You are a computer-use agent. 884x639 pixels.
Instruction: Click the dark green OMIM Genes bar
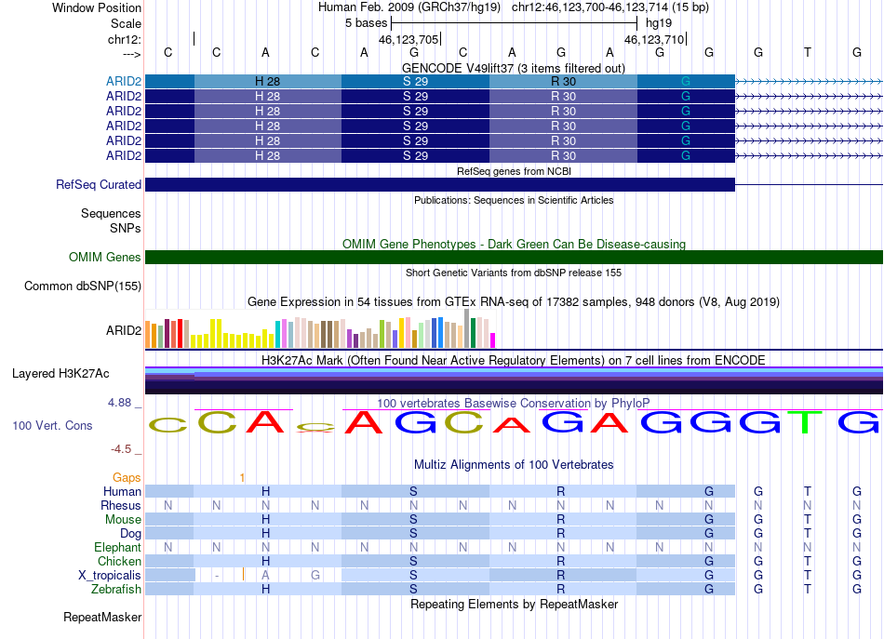514,257
